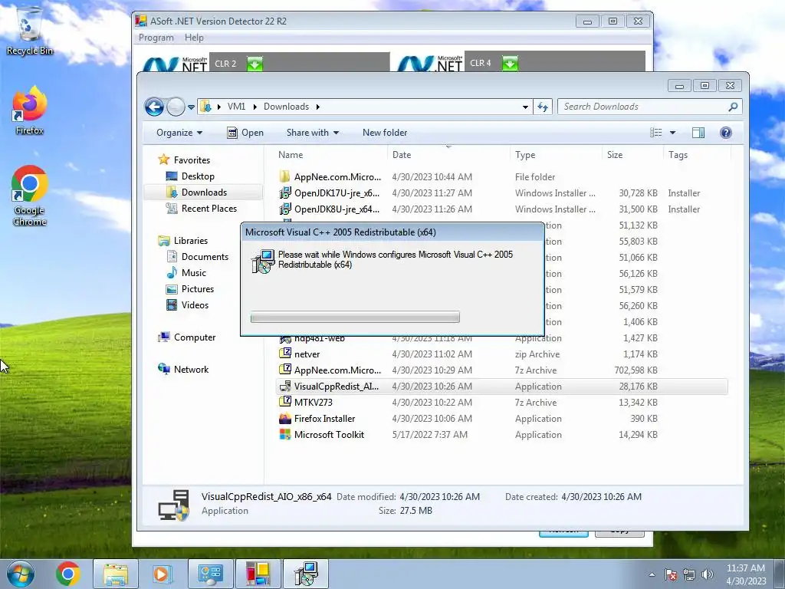This screenshot has width=785, height=589.
Task: Click the CLR 2 green download arrow
Action: 255,64
